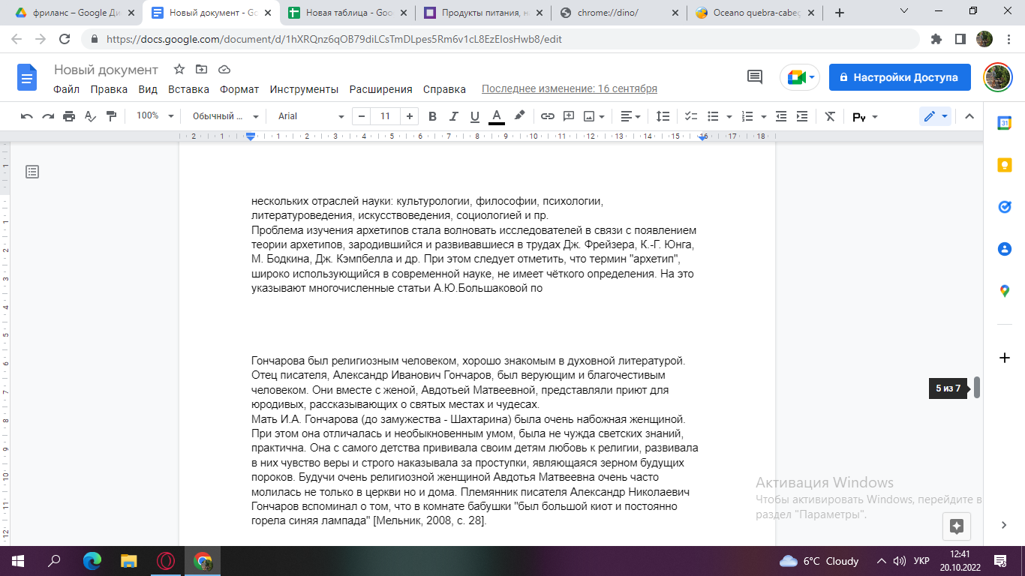
Task: Click font size field showing 11
Action: (386, 116)
